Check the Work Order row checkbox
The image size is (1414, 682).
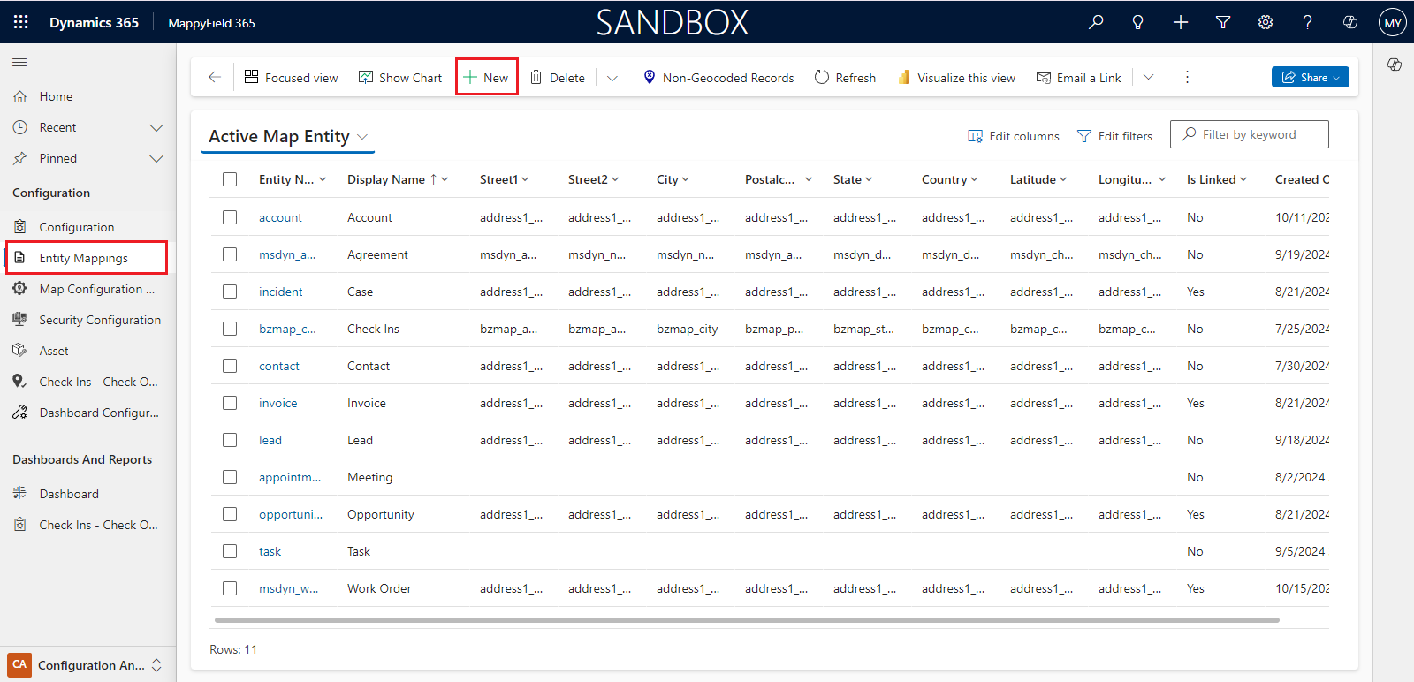coord(230,588)
